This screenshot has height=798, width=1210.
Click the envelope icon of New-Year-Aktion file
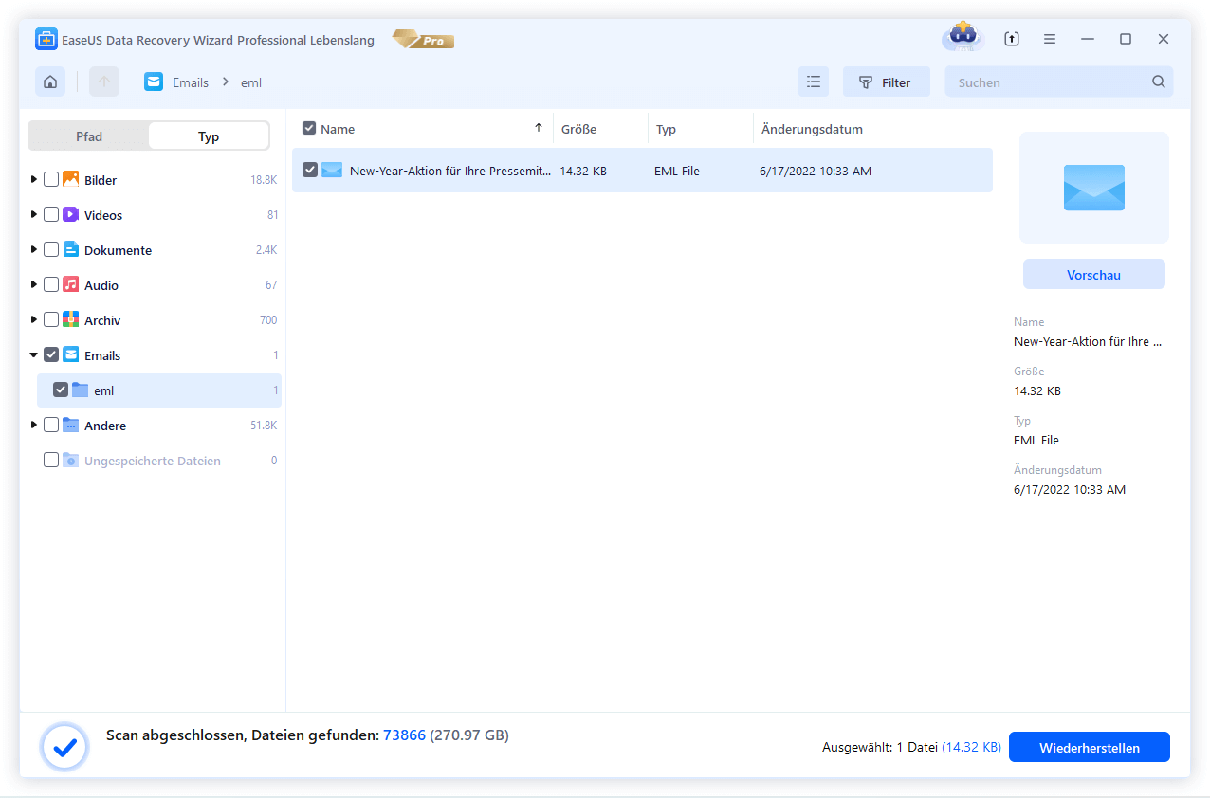point(332,171)
